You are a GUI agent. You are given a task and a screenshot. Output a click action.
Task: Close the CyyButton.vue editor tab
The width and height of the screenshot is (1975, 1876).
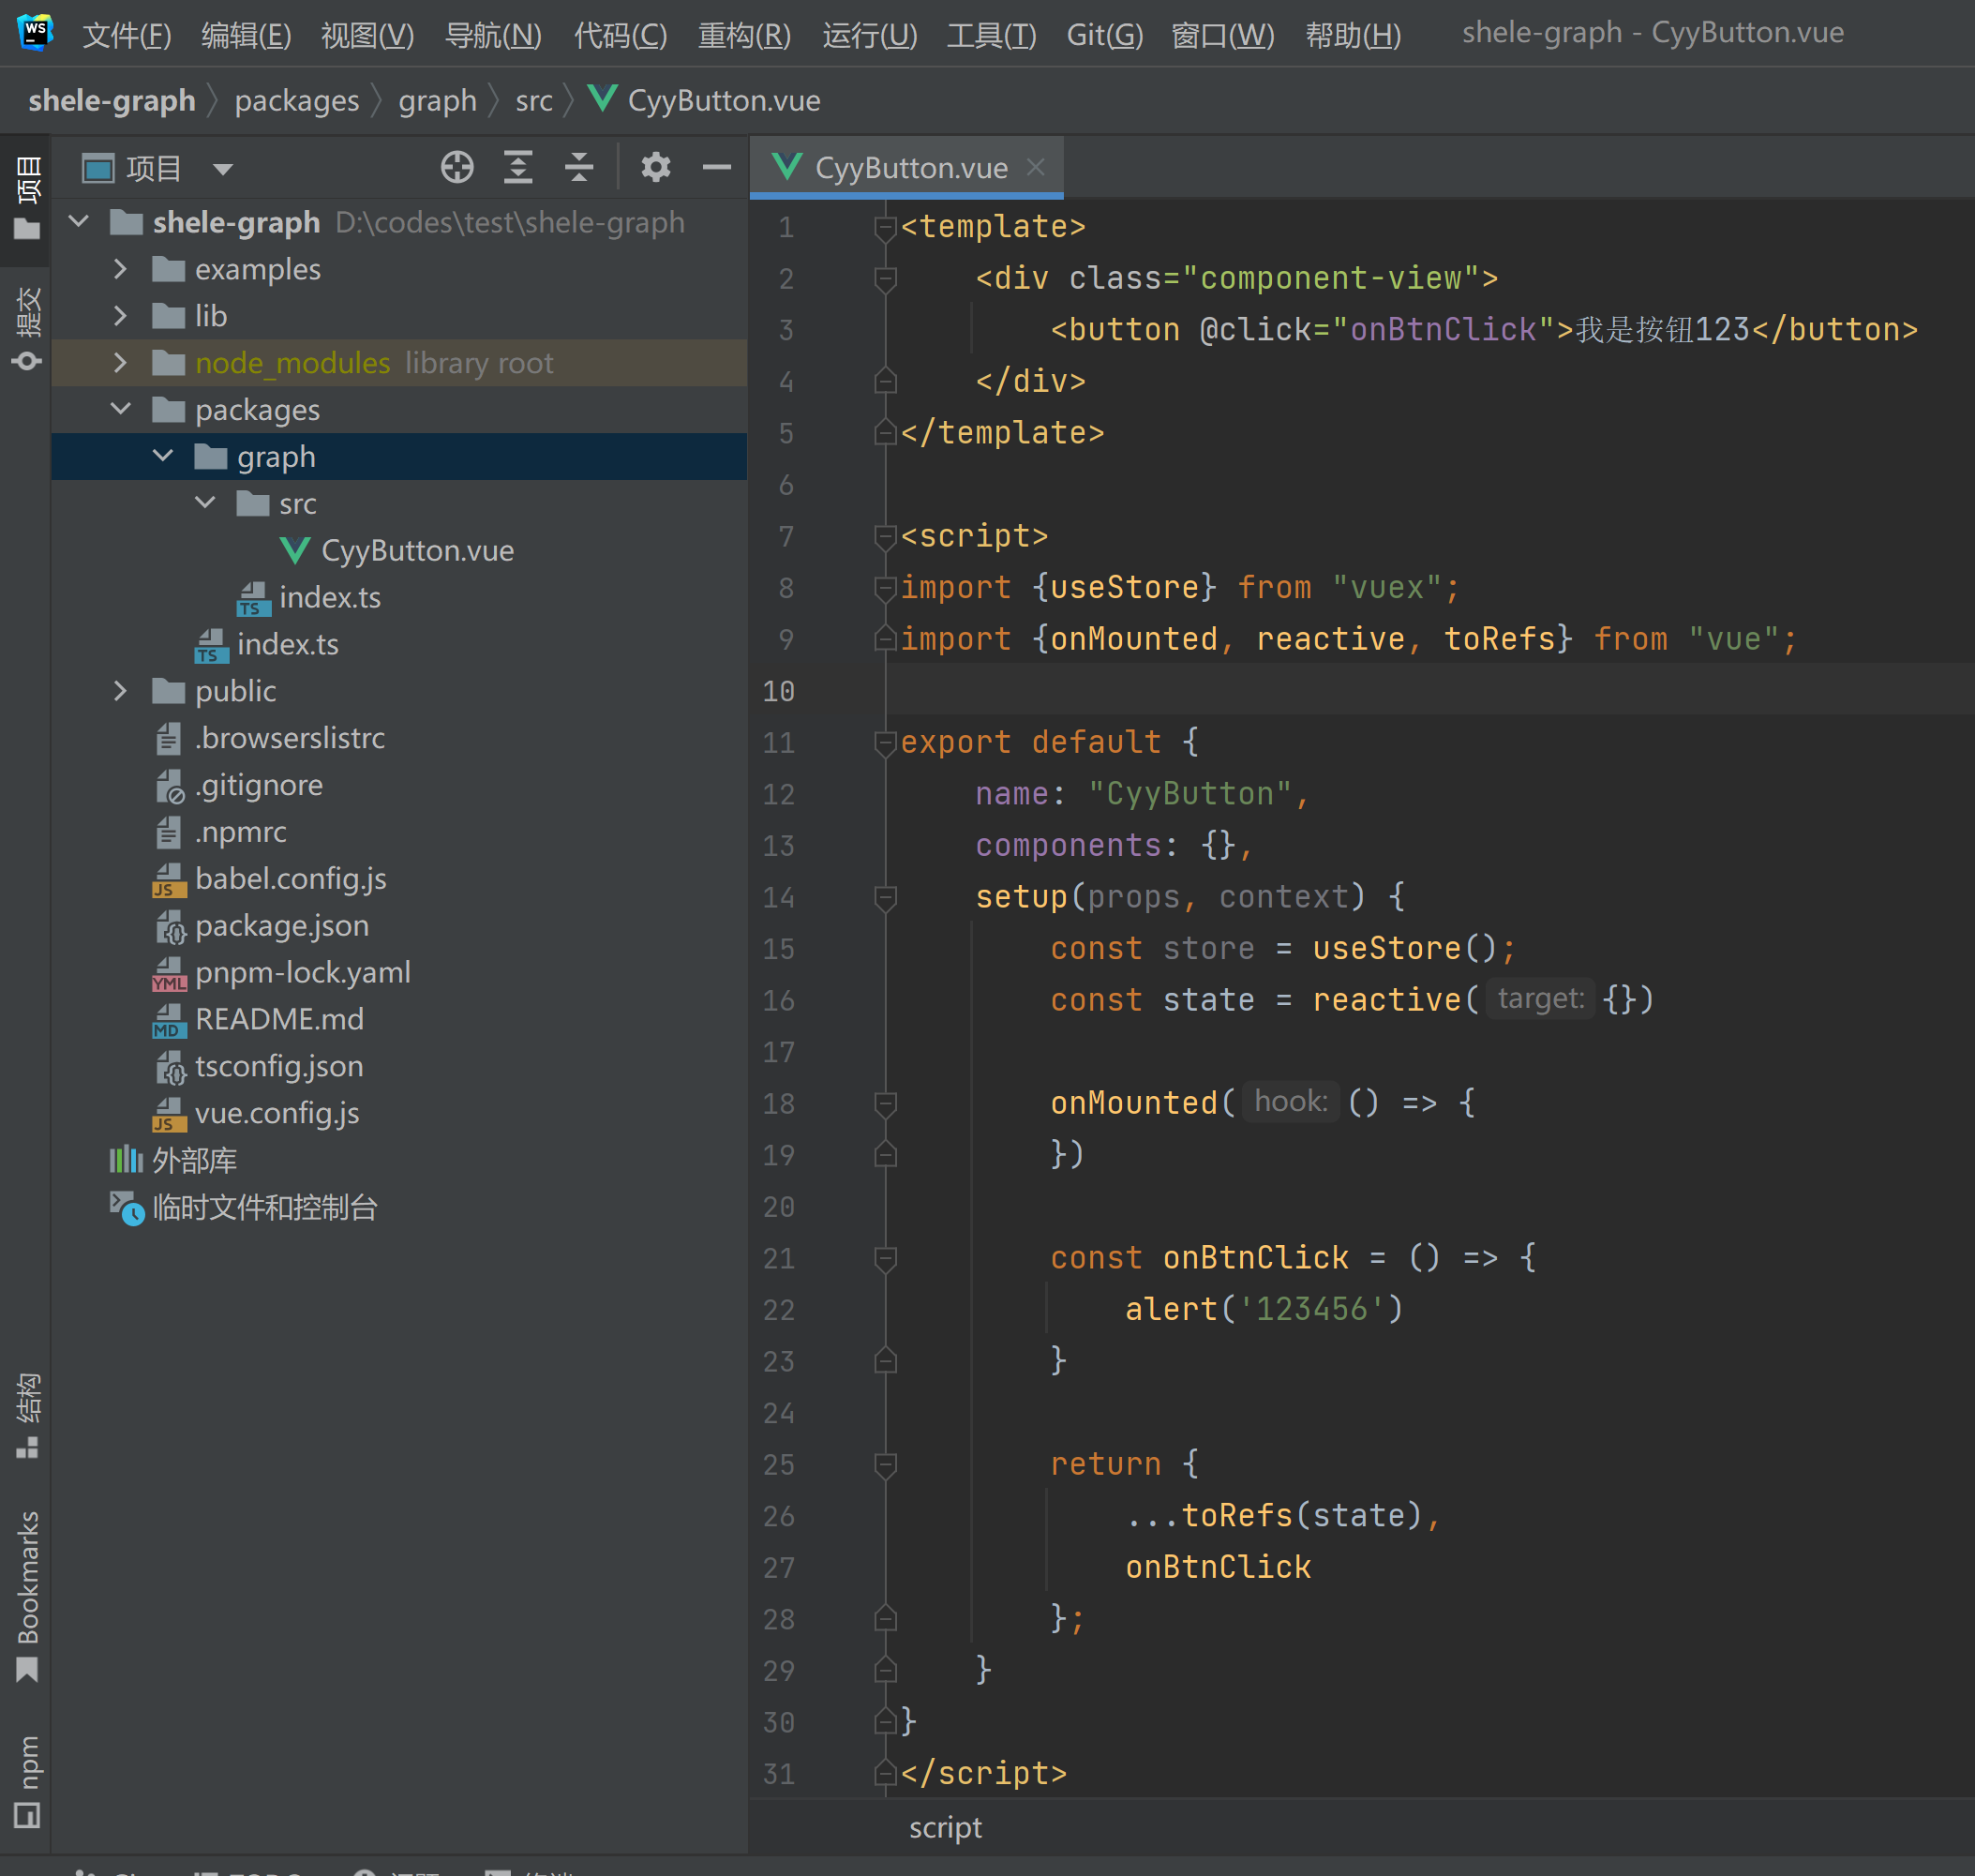[x=1036, y=167]
